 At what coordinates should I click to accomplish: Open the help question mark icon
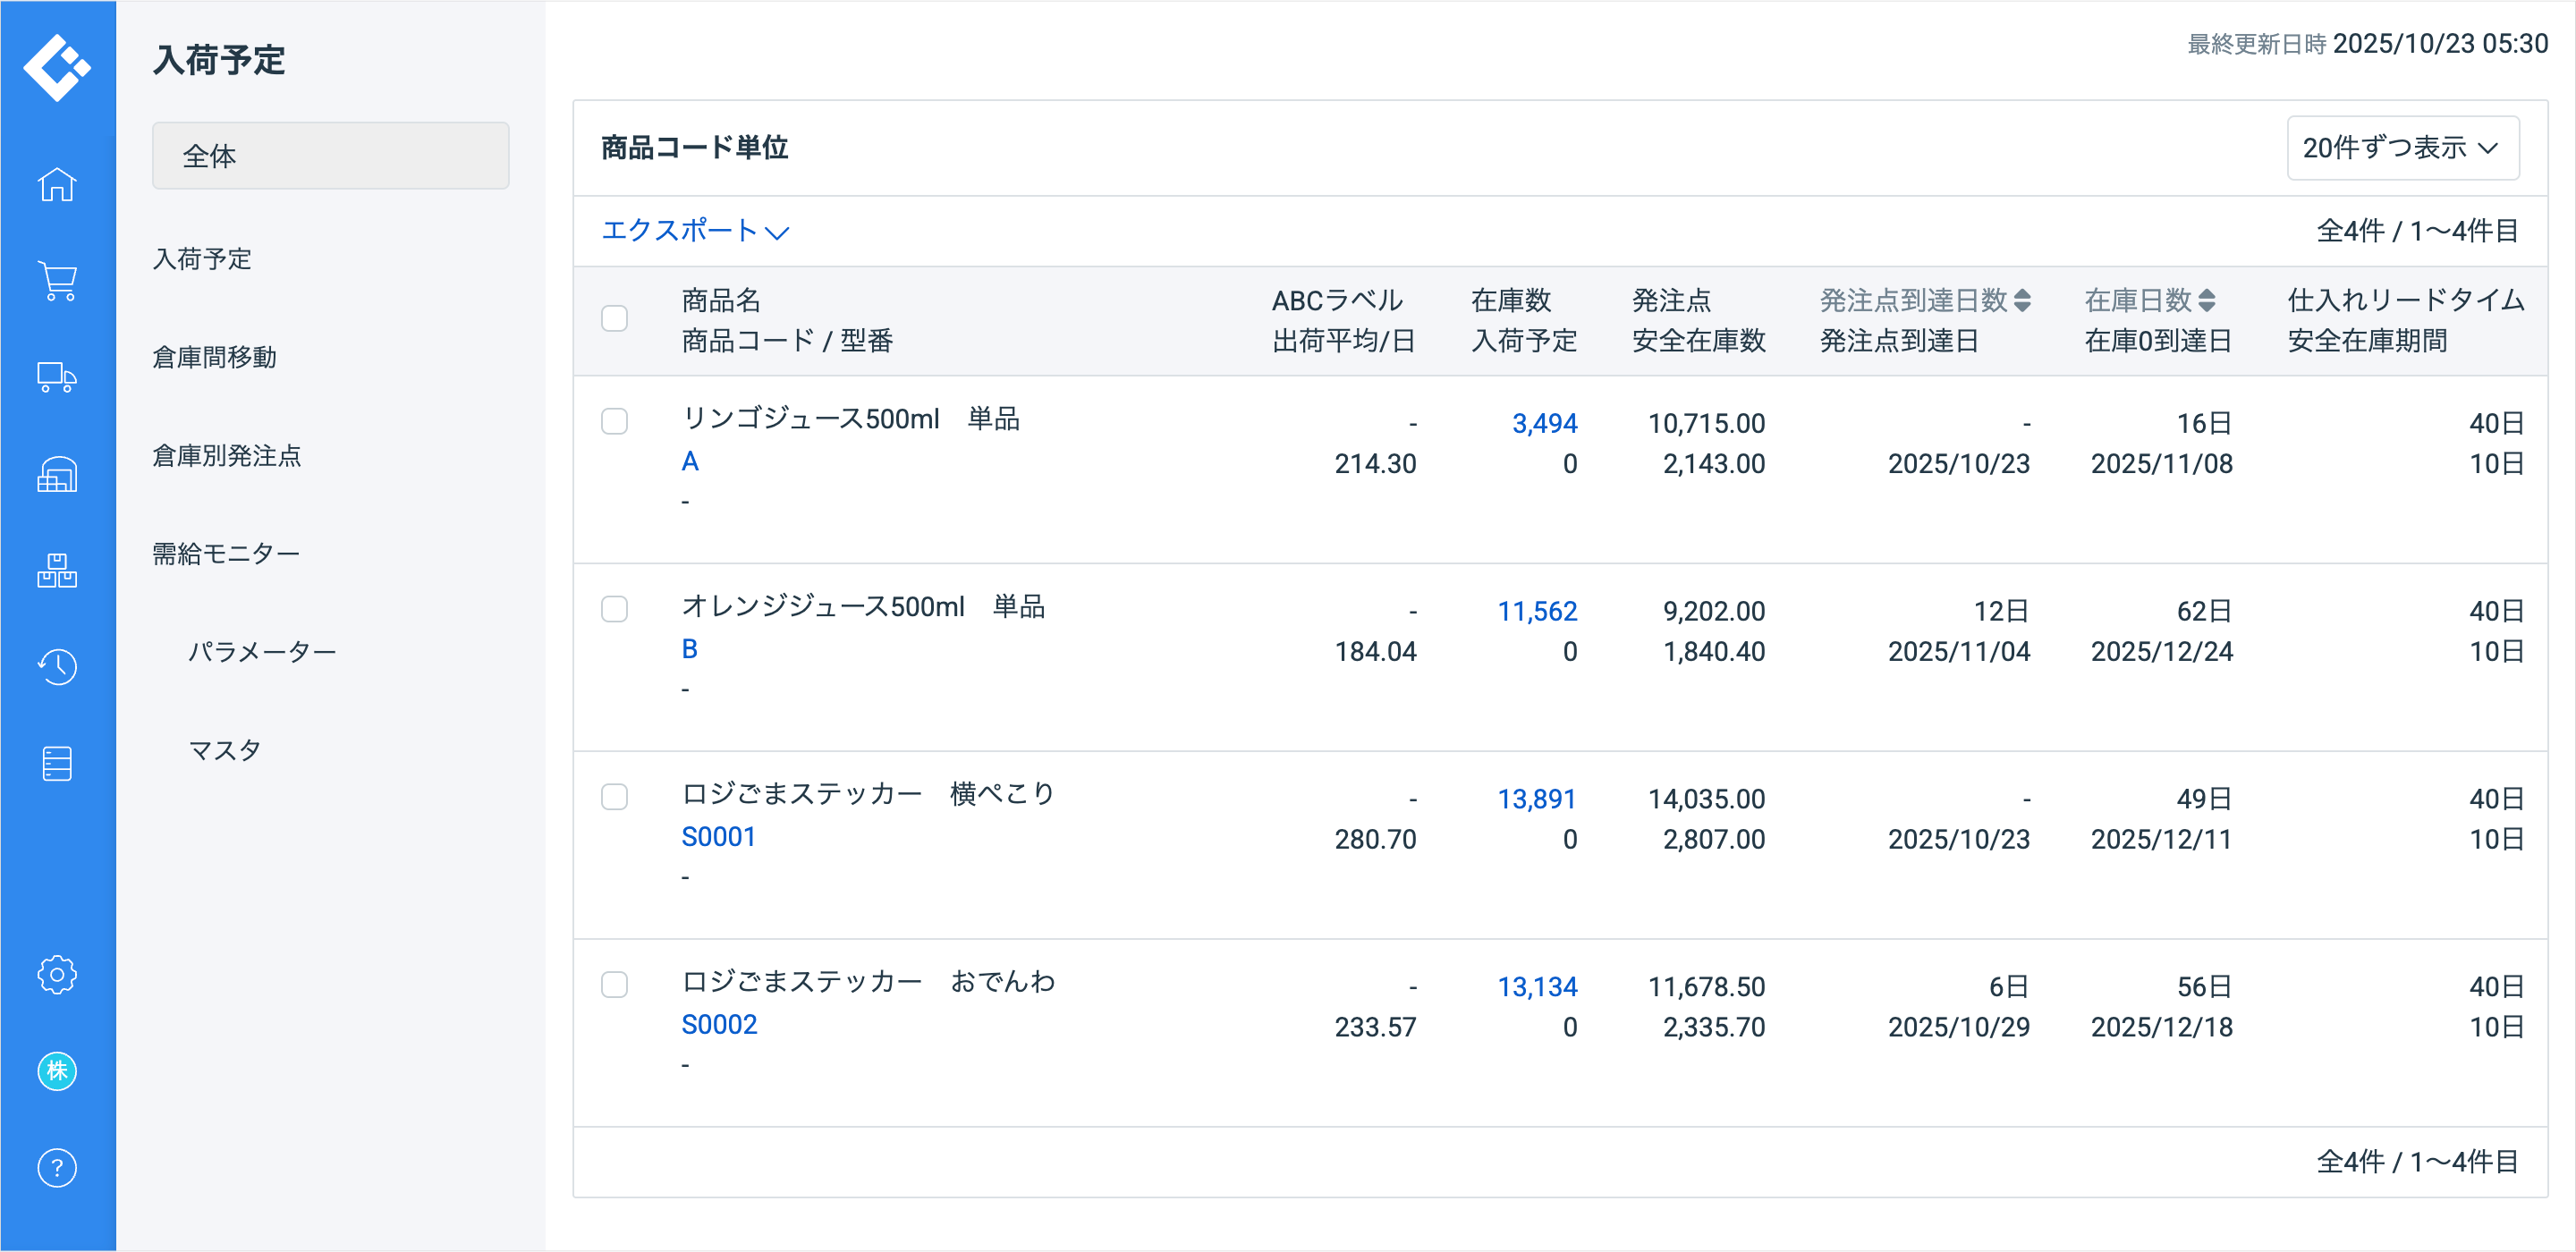(x=57, y=1168)
